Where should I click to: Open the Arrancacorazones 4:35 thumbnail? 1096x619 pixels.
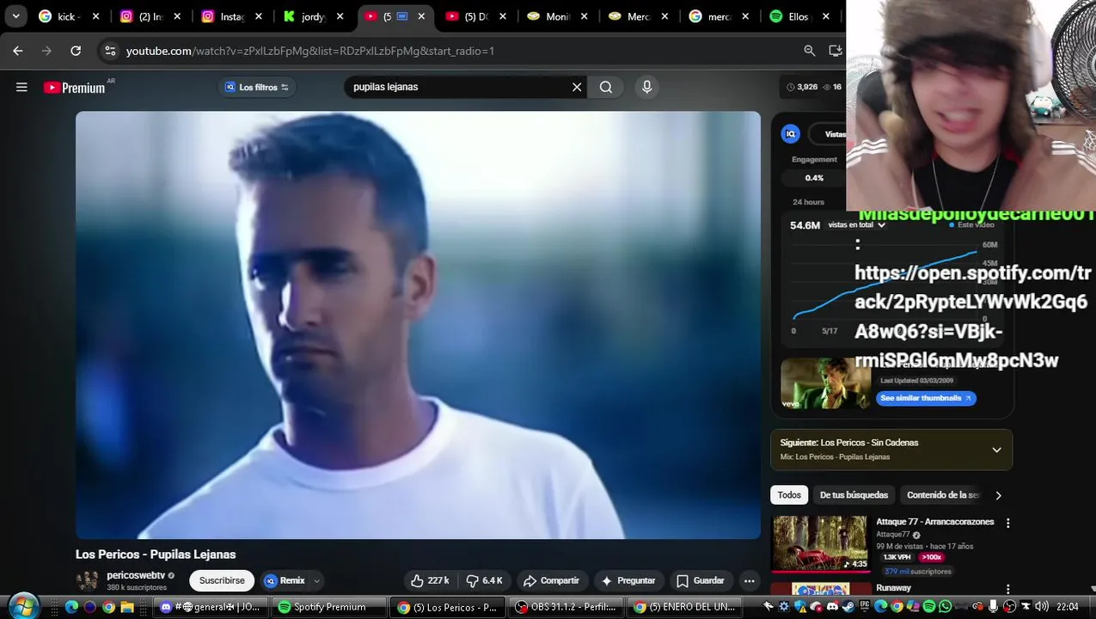click(x=820, y=543)
